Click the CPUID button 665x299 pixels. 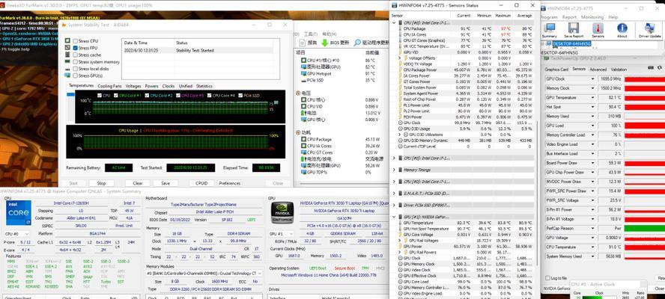pos(201,183)
